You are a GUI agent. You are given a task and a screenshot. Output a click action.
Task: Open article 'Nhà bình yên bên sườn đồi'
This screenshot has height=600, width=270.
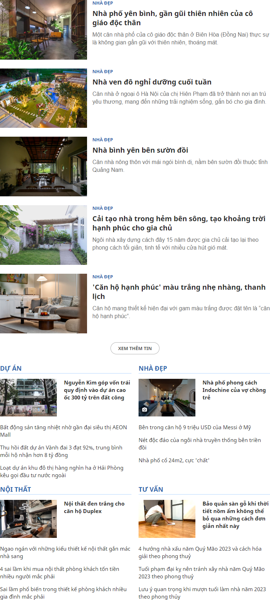click(140, 150)
